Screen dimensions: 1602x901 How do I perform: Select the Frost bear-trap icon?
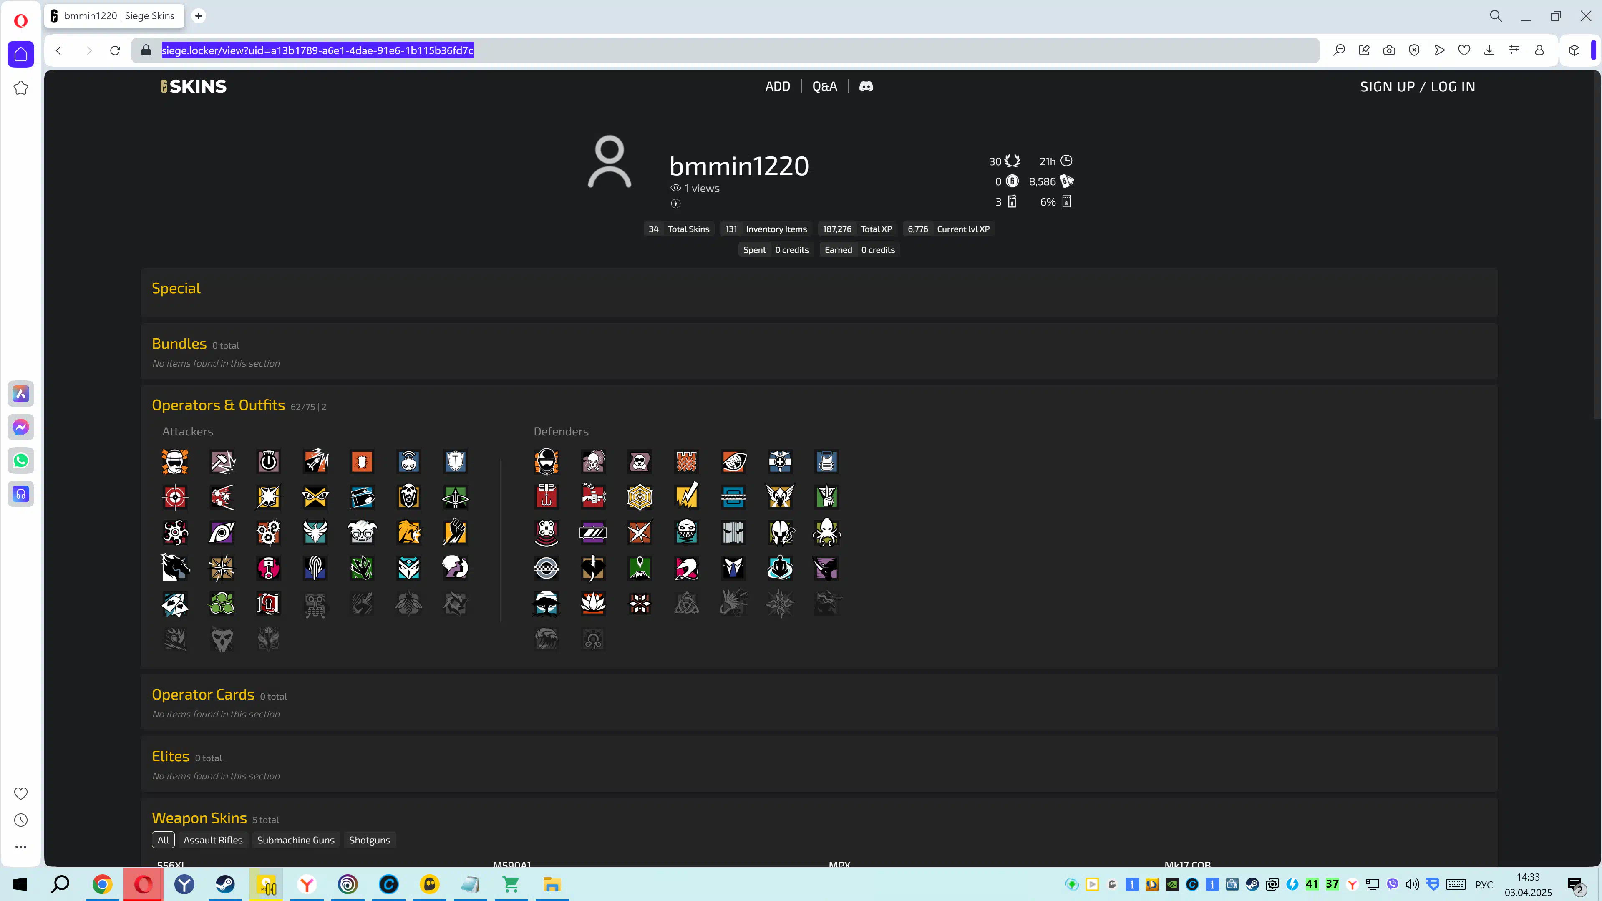[733, 497]
